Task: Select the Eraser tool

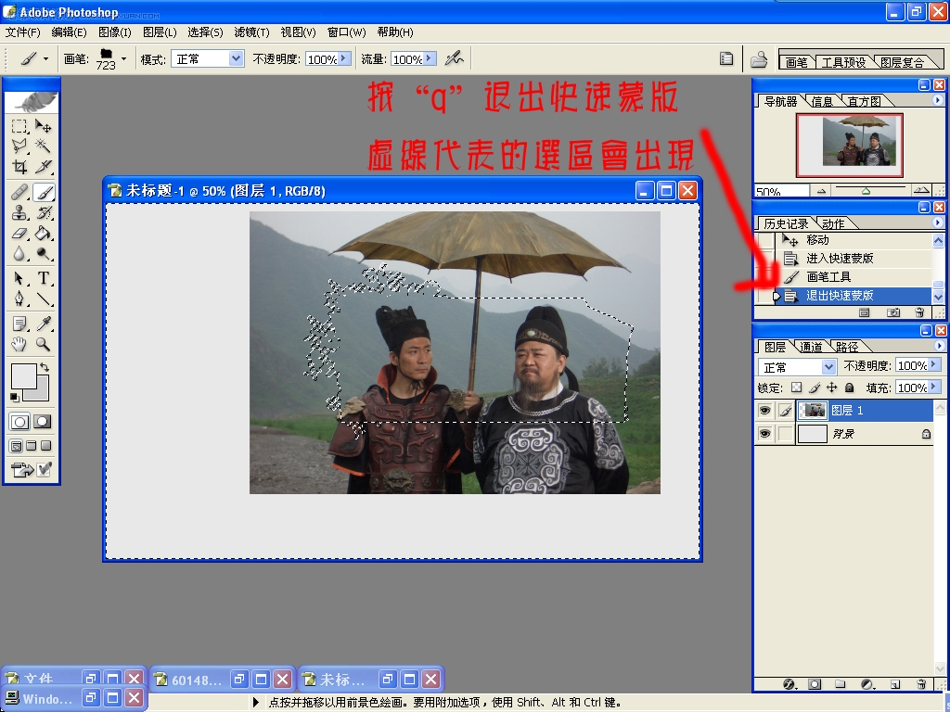Action: click(x=19, y=233)
